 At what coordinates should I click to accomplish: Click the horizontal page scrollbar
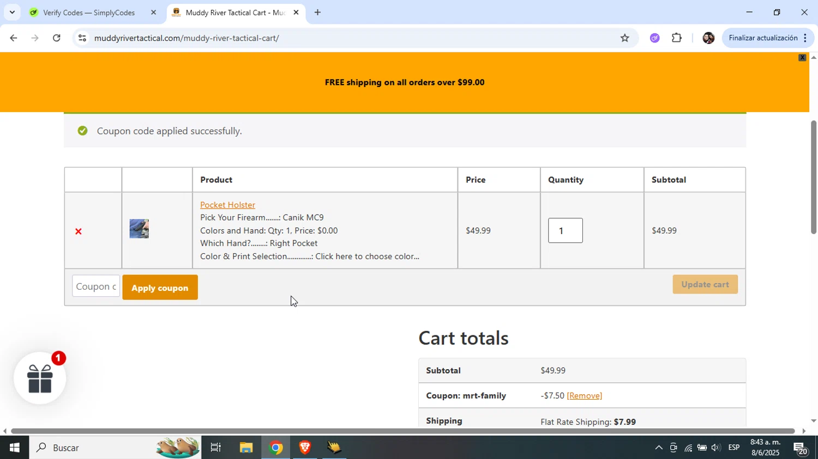coord(403,431)
